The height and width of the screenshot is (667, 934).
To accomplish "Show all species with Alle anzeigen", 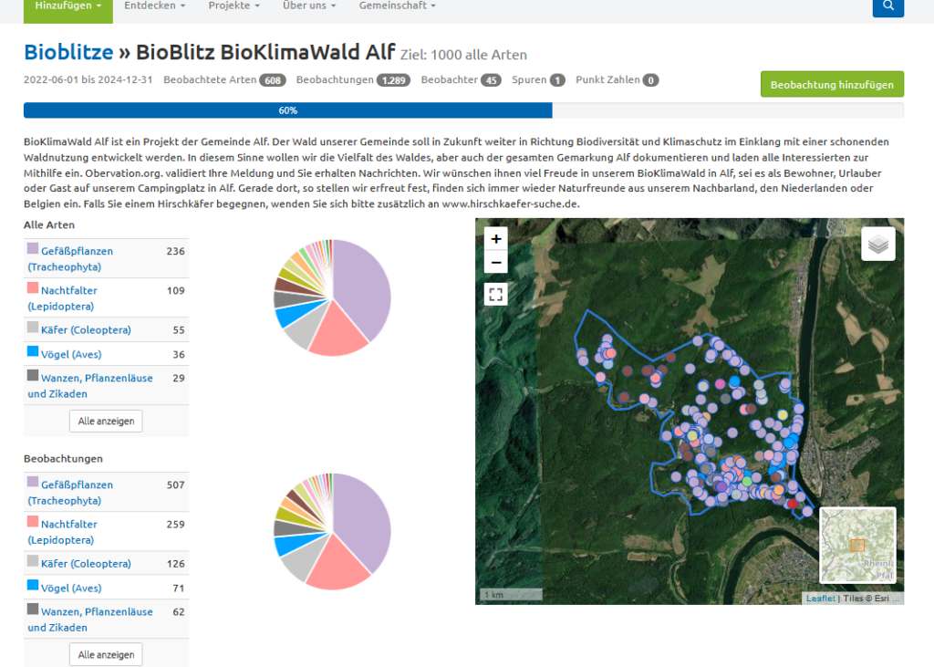I will (106, 421).
